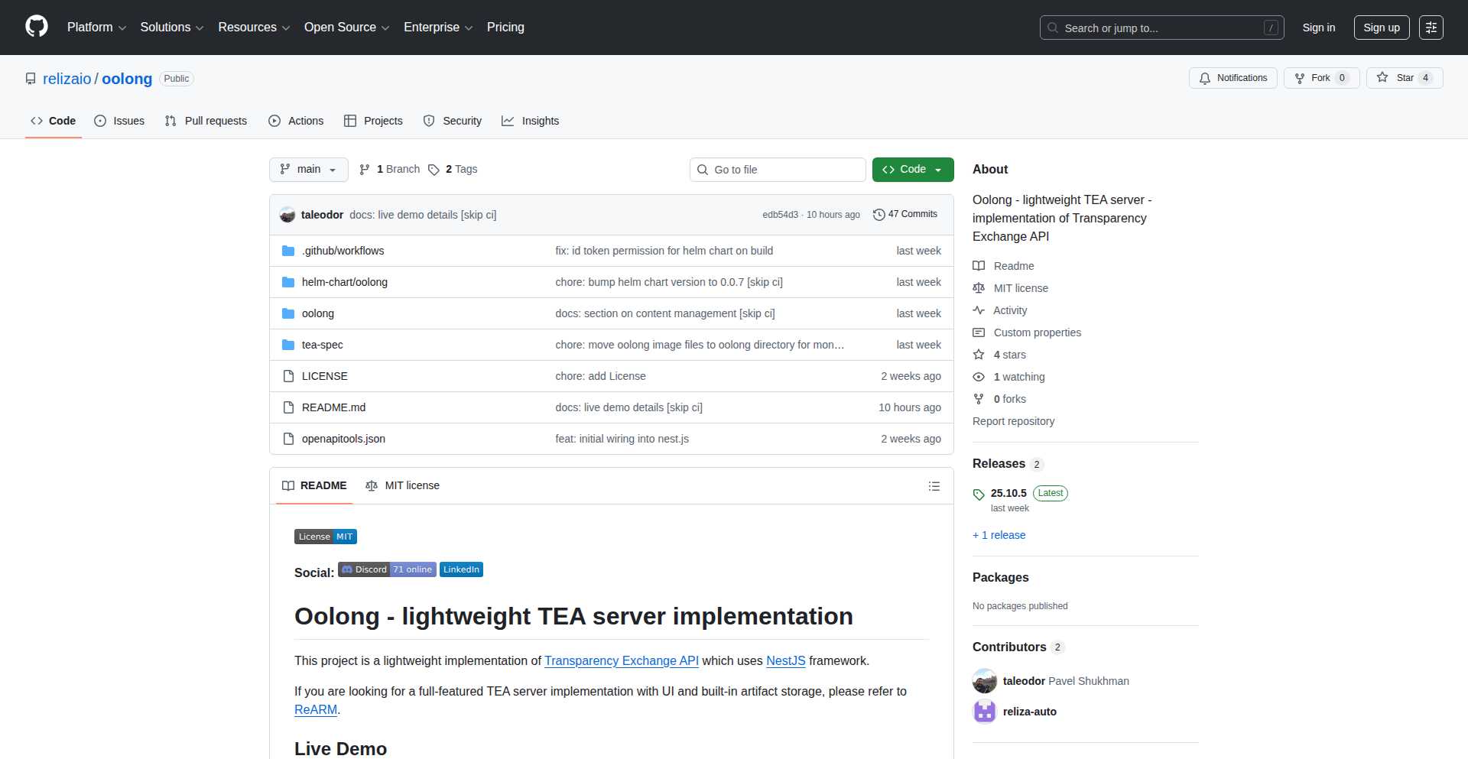The image size is (1468, 759).
Task: Select the MIT license scale icon
Action: [x=979, y=288]
